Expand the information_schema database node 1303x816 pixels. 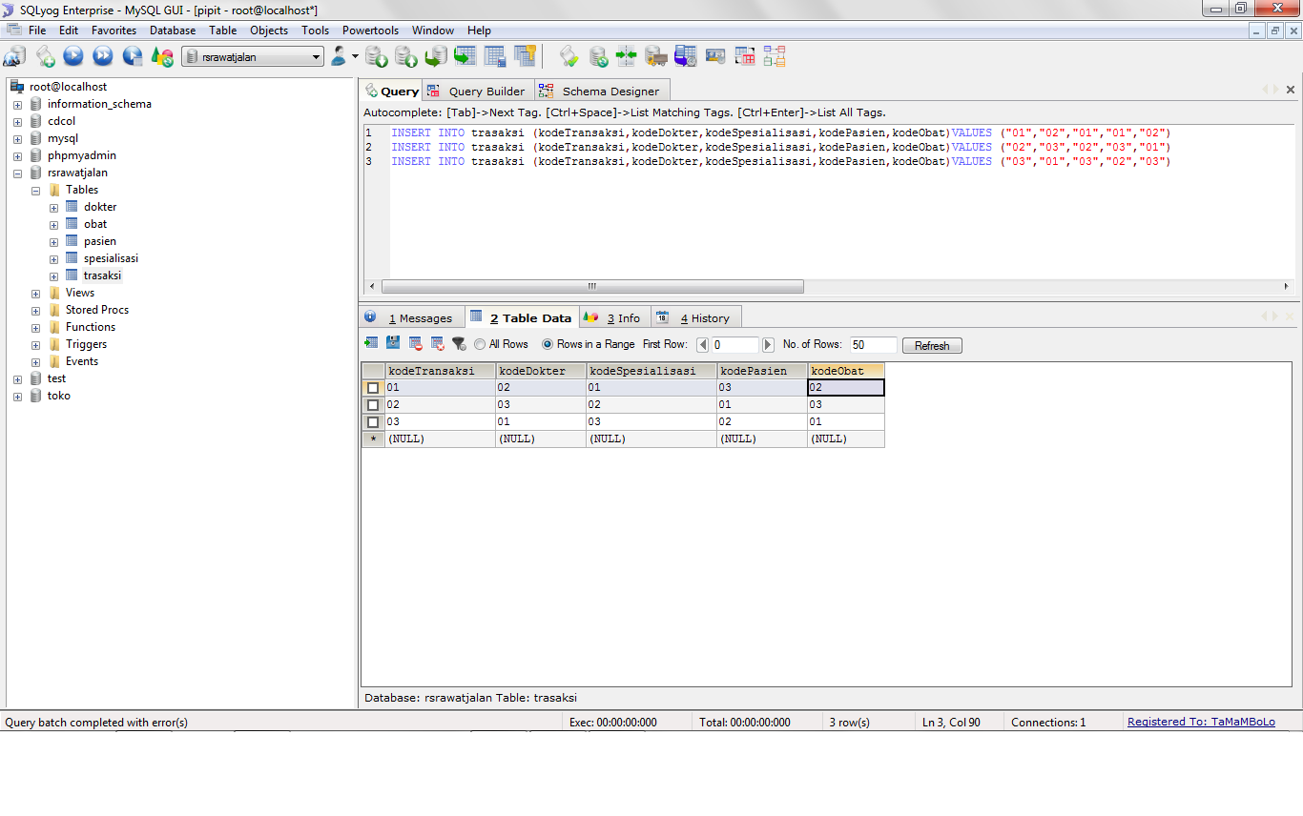point(17,104)
